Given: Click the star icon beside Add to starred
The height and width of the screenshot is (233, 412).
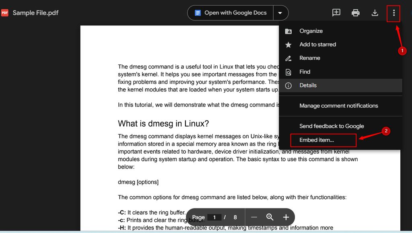Looking at the screenshot, I should [288, 45].
